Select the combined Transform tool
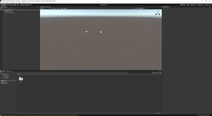Image resolution: width=212 pixels, height=116 pixels. coord(15,5)
